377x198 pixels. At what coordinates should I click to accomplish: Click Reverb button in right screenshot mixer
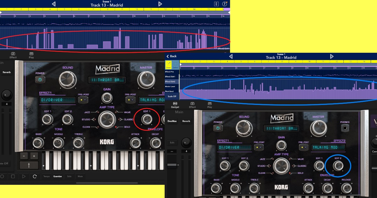click(x=186, y=121)
